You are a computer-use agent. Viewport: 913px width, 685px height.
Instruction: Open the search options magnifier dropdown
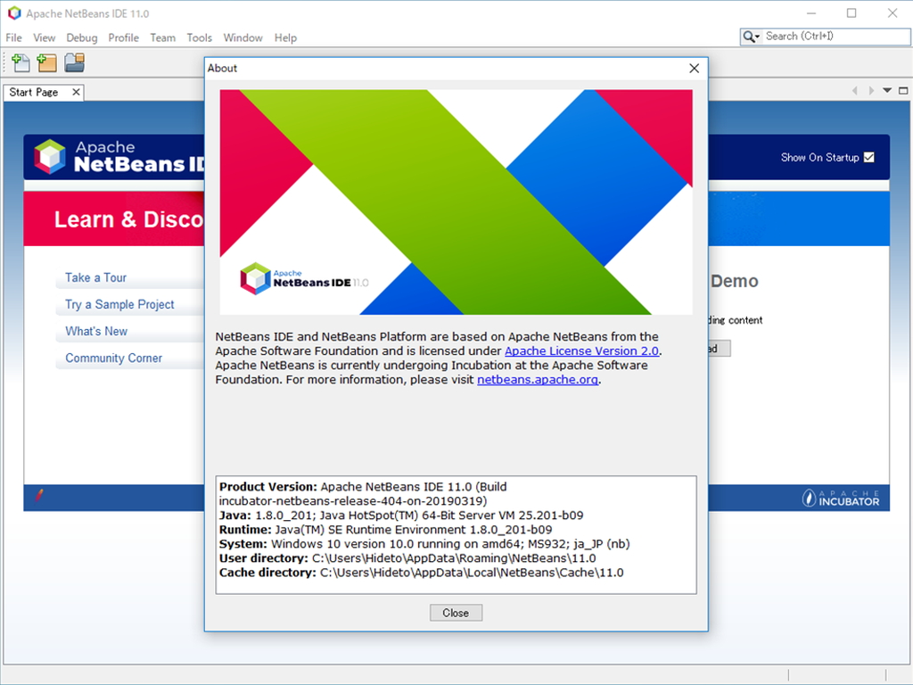[750, 37]
